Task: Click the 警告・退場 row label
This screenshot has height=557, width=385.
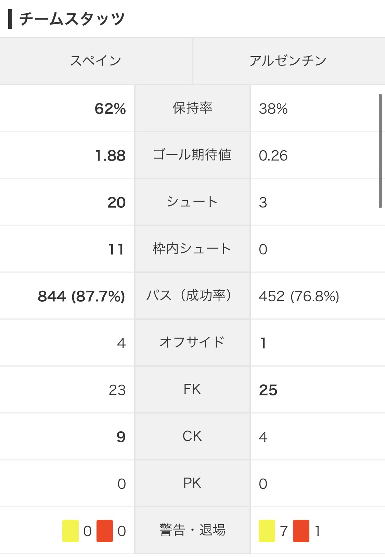Action: coord(192,530)
